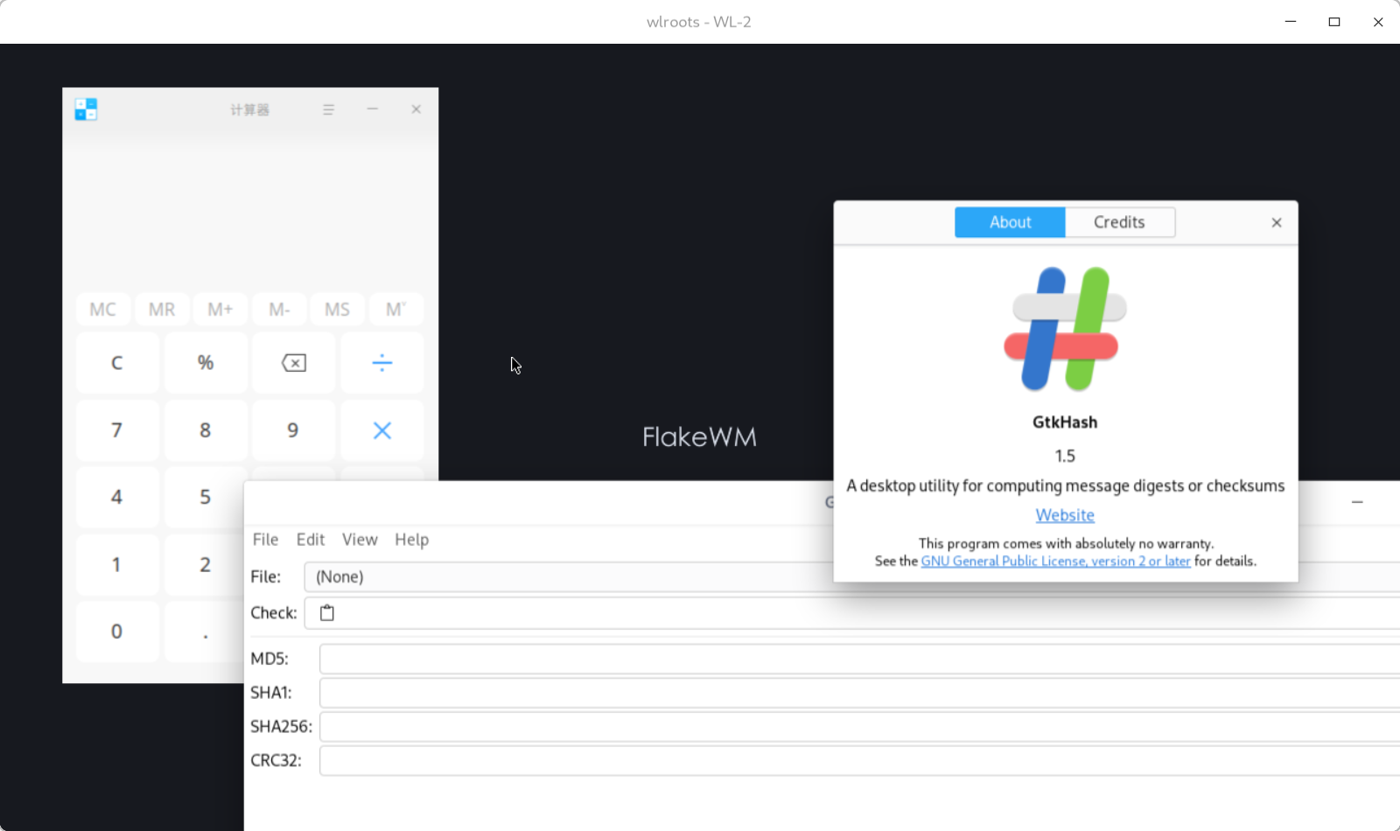Click the backspace key in calculator
This screenshot has width=1400, height=831.
[x=294, y=362]
